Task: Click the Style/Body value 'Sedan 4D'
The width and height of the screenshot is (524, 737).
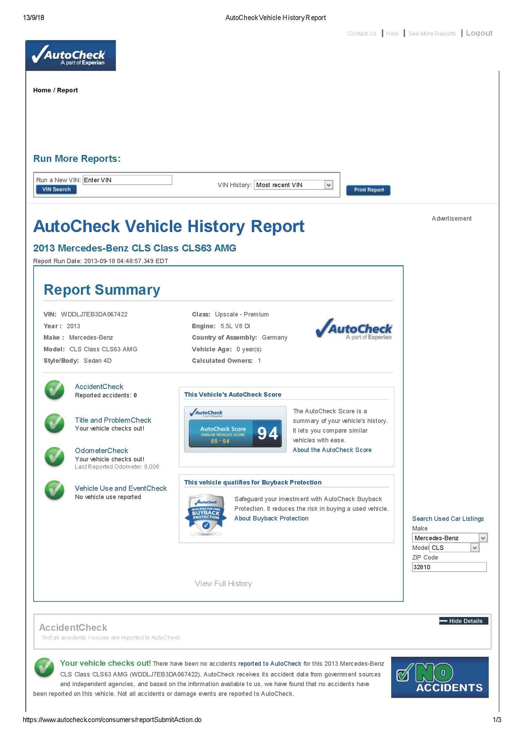Action: 98,361
